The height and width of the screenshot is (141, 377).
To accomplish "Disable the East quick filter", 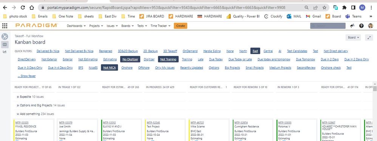I will coord(255,51).
